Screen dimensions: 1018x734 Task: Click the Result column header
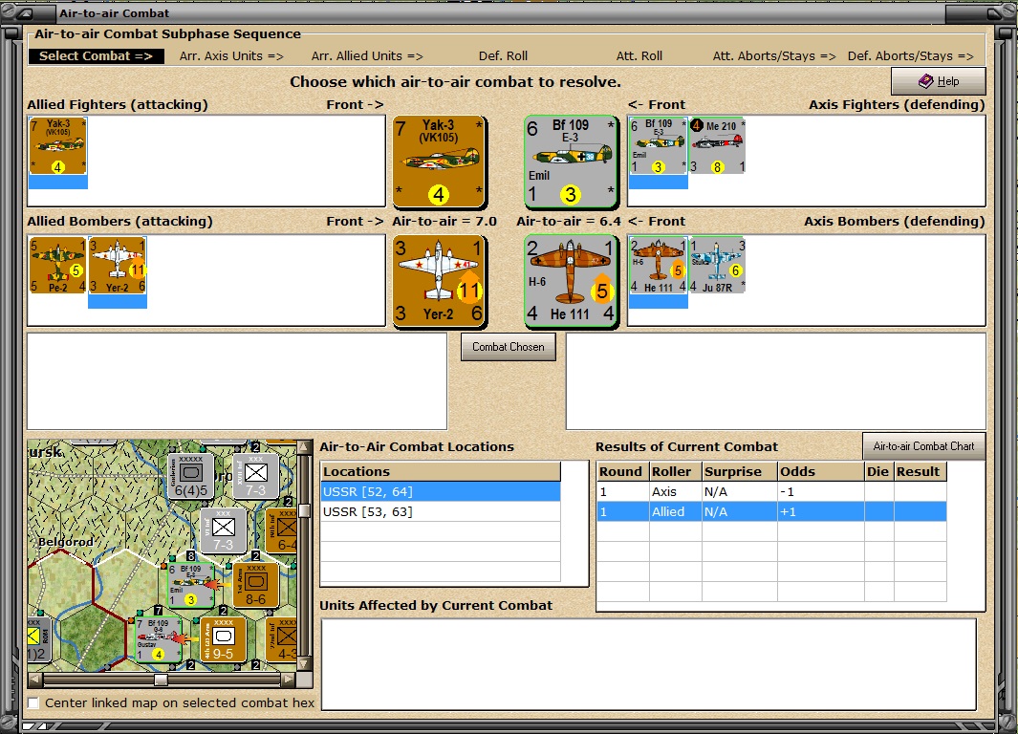coord(920,472)
